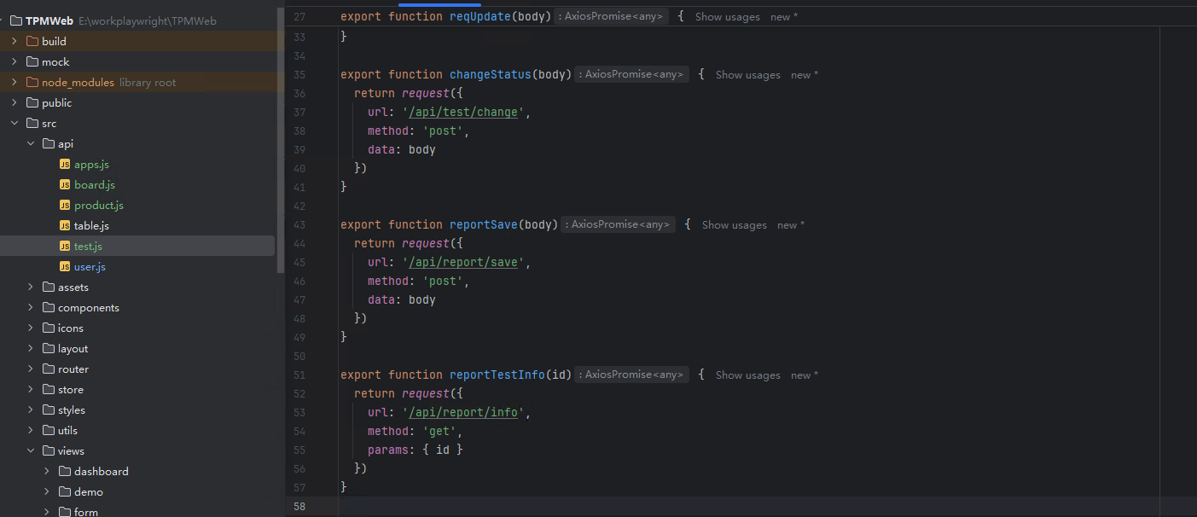
Task: Click line number 35 in gutter
Action: (x=299, y=75)
